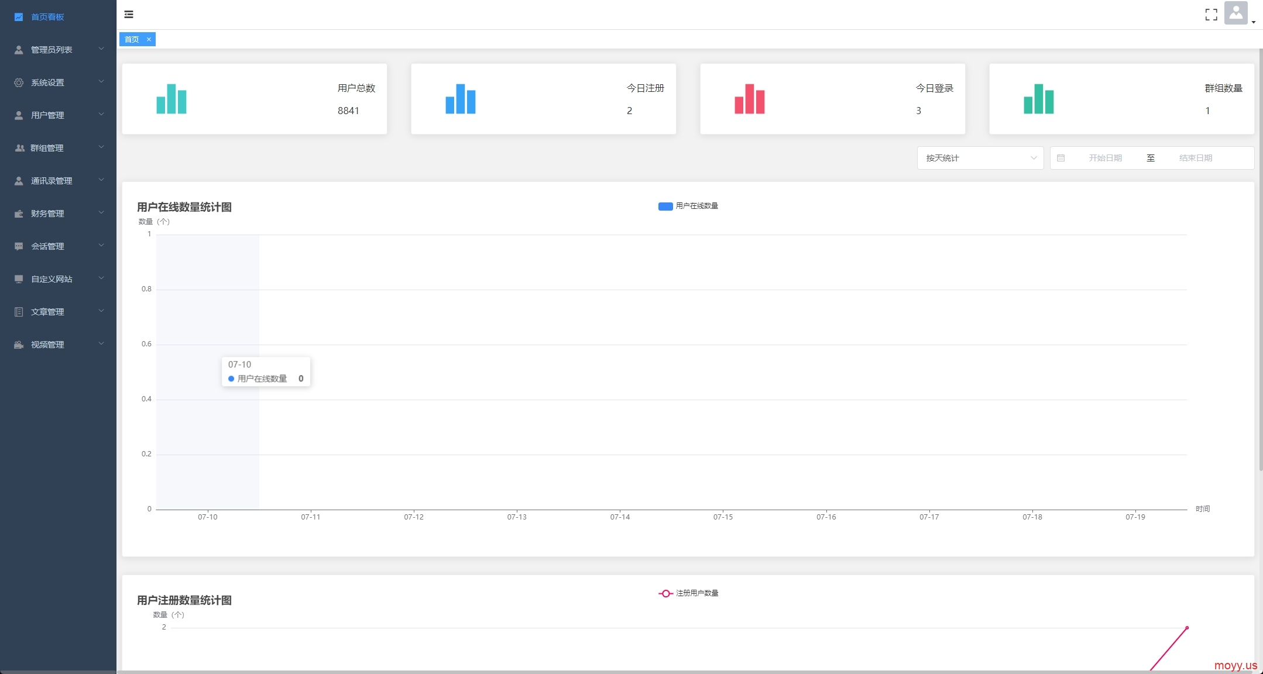This screenshot has width=1263, height=674.
Task: Open 首页看板 menu item
Action: (x=58, y=17)
